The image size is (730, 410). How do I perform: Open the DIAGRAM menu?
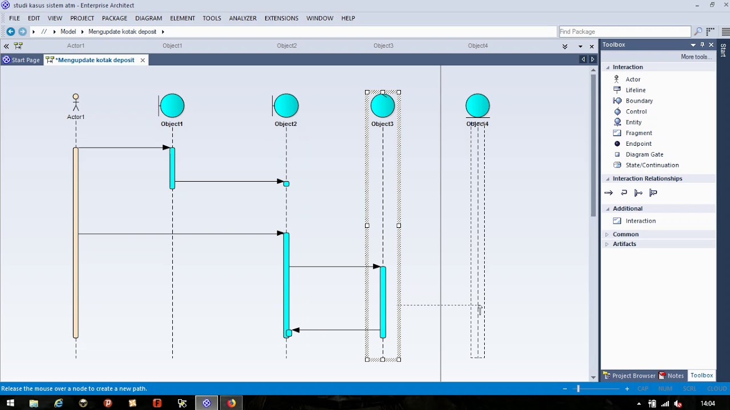tap(148, 18)
